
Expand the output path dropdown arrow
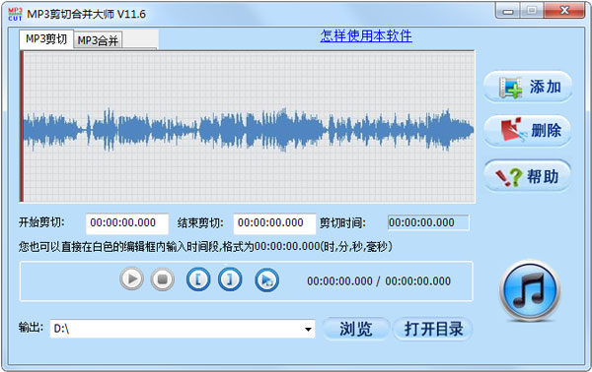tap(308, 329)
